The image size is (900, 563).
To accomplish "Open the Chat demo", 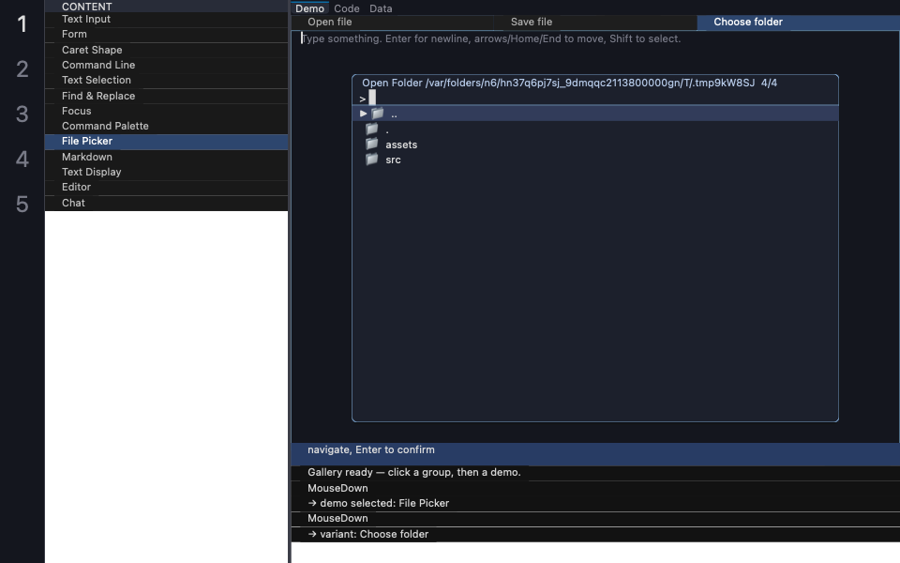I will 167,203.
